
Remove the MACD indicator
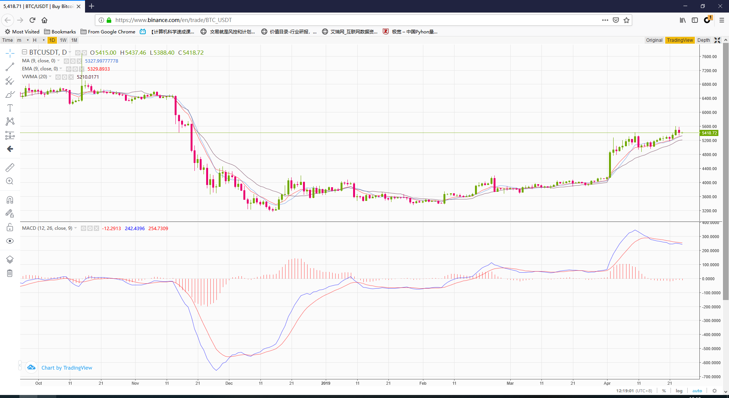point(96,228)
